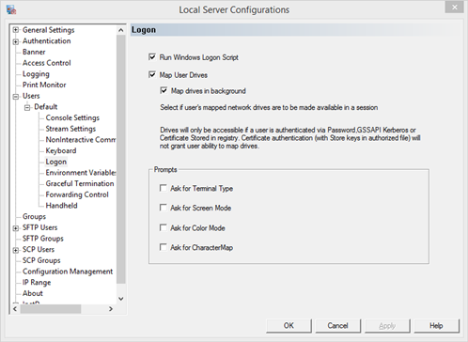The height and width of the screenshot is (342, 468).
Task: Click the Cancel button
Action: click(x=338, y=326)
